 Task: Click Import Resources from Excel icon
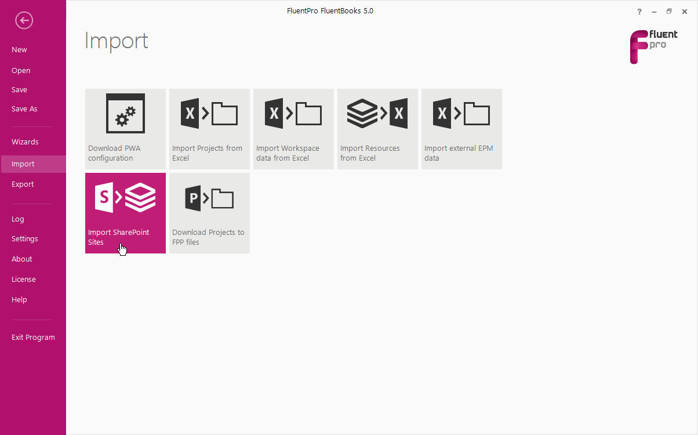(x=377, y=113)
